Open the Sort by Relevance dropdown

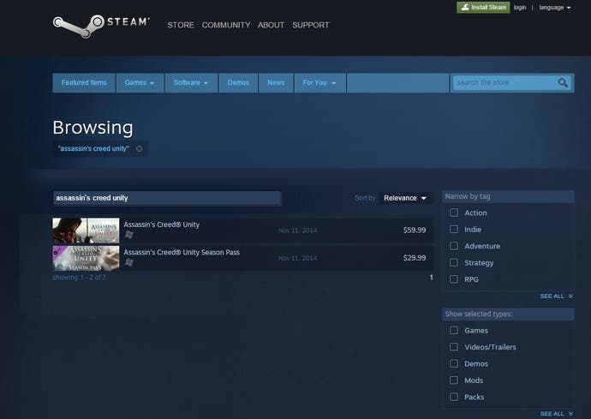tap(405, 198)
